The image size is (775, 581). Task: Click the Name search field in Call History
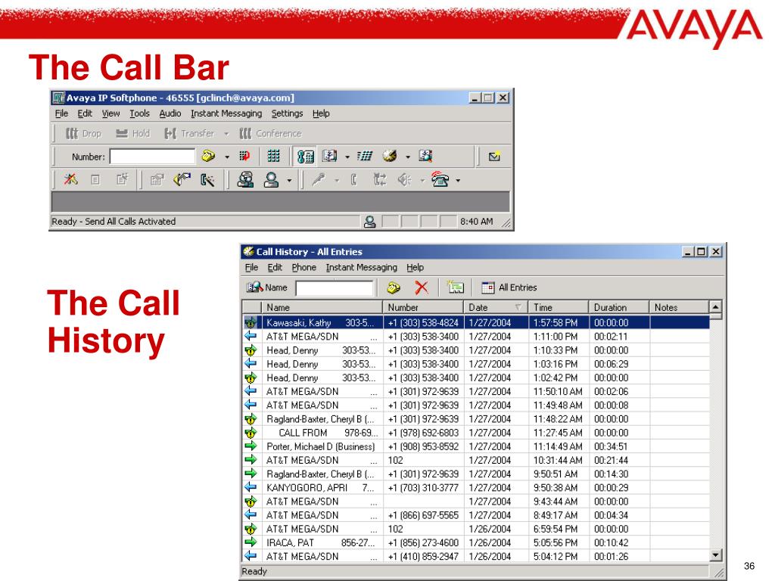coord(334,288)
